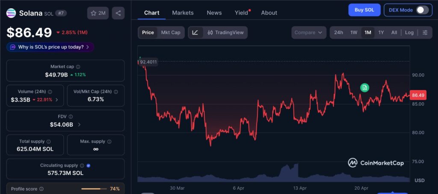Show Vol/Mkt Cap (24h) info icon
Viewport: 438px width, 194px height.
pyautogui.click(x=116, y=92)
